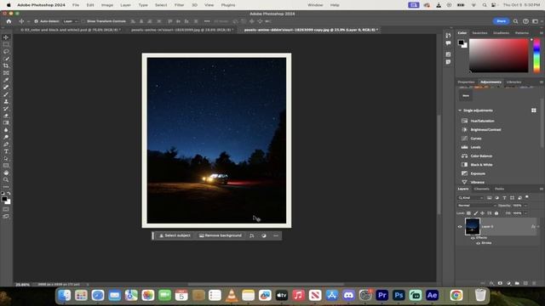
Task: Toggle layer filtering on/off switch
Action: (527, 197)
